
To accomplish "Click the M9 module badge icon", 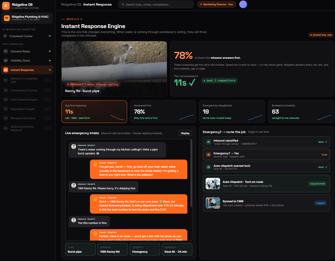I will pos(6,128).
